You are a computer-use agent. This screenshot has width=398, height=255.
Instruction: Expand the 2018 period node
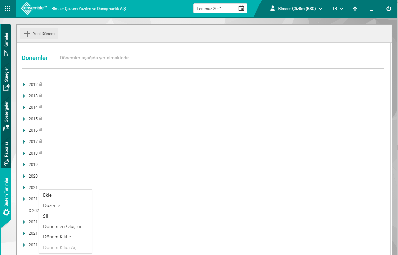(x=24, y=153)
